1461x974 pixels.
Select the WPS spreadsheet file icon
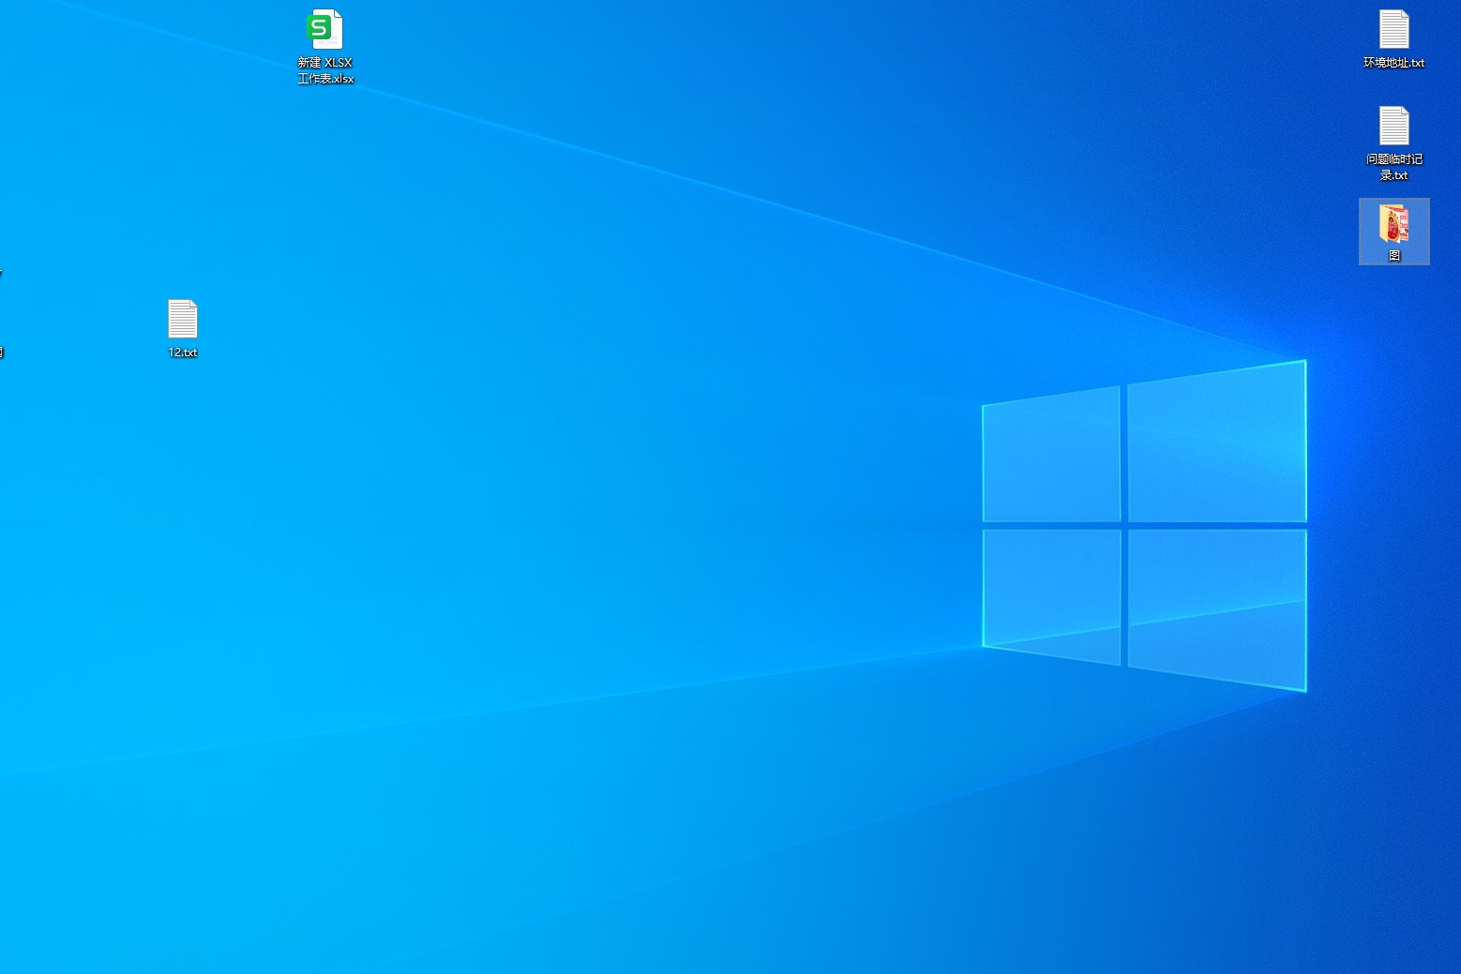coord(325,30)
